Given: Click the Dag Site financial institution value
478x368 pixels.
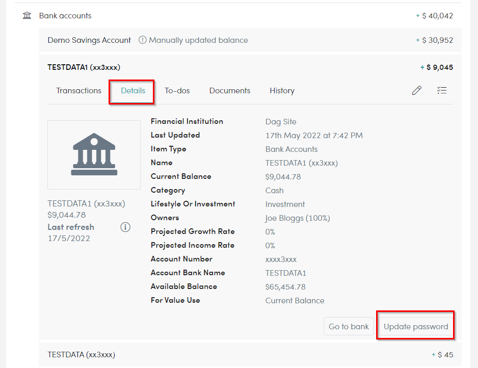Looking at the screenshot, I should [281, 122].
